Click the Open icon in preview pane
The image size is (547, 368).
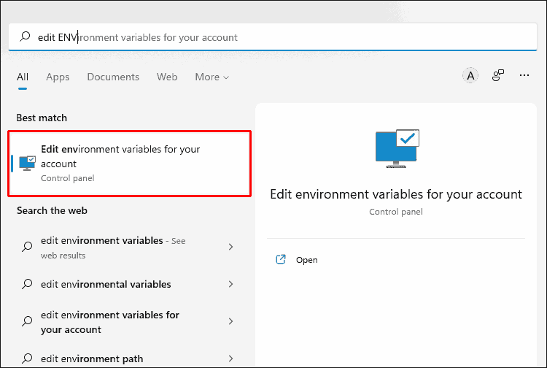[281, 260]
